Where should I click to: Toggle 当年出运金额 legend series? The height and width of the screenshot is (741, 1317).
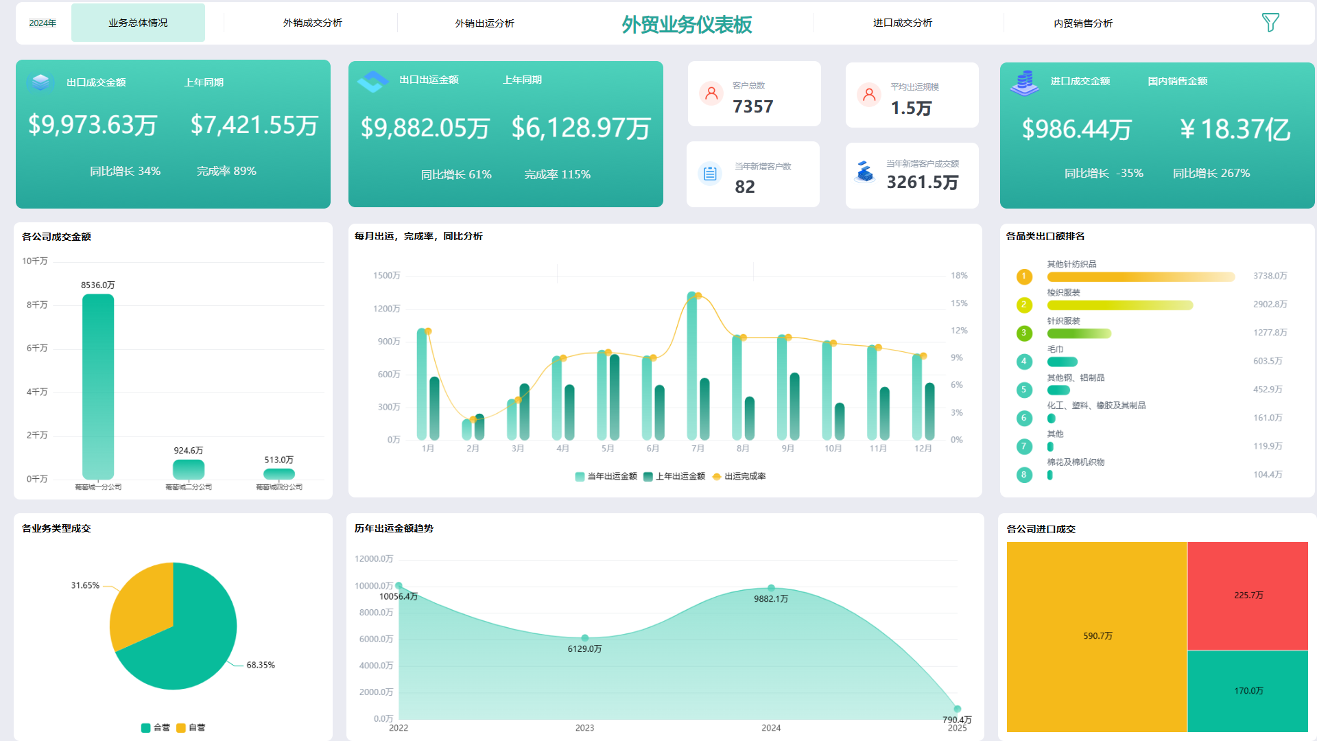coord(606,476)
